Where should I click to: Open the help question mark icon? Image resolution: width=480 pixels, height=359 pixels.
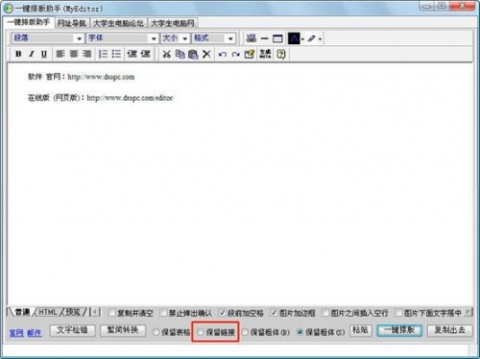[281, 54]
